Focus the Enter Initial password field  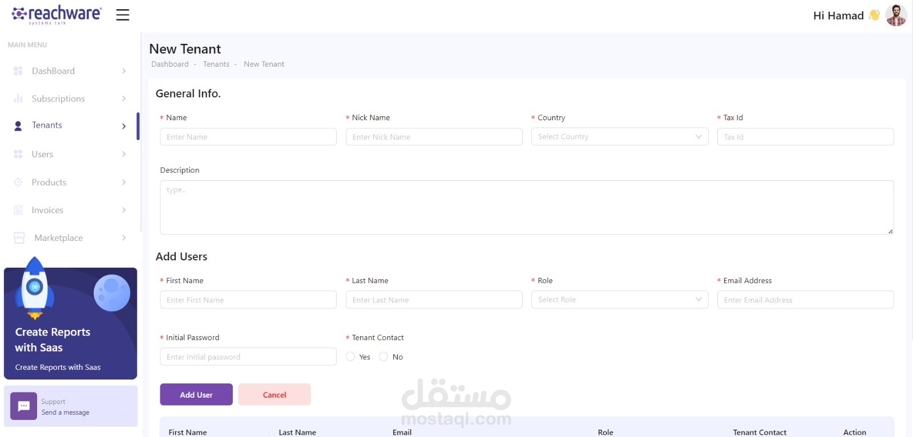tap(248, 357)
